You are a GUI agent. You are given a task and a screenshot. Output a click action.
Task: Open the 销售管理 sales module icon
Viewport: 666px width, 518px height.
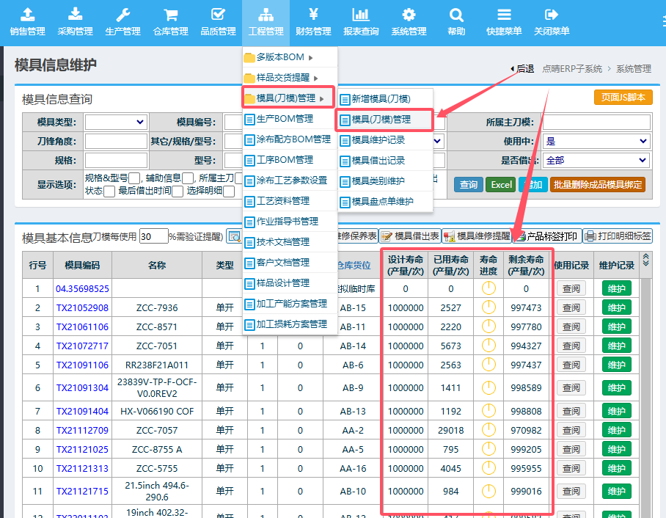[27, 15]
